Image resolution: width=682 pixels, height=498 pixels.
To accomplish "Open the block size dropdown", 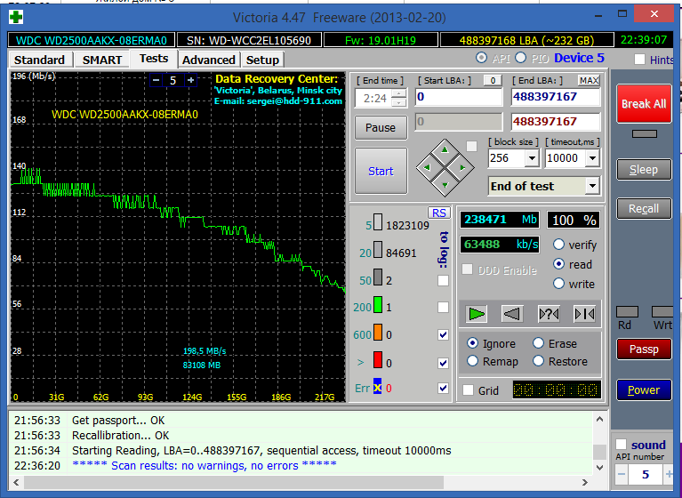I will click(532, 158).
